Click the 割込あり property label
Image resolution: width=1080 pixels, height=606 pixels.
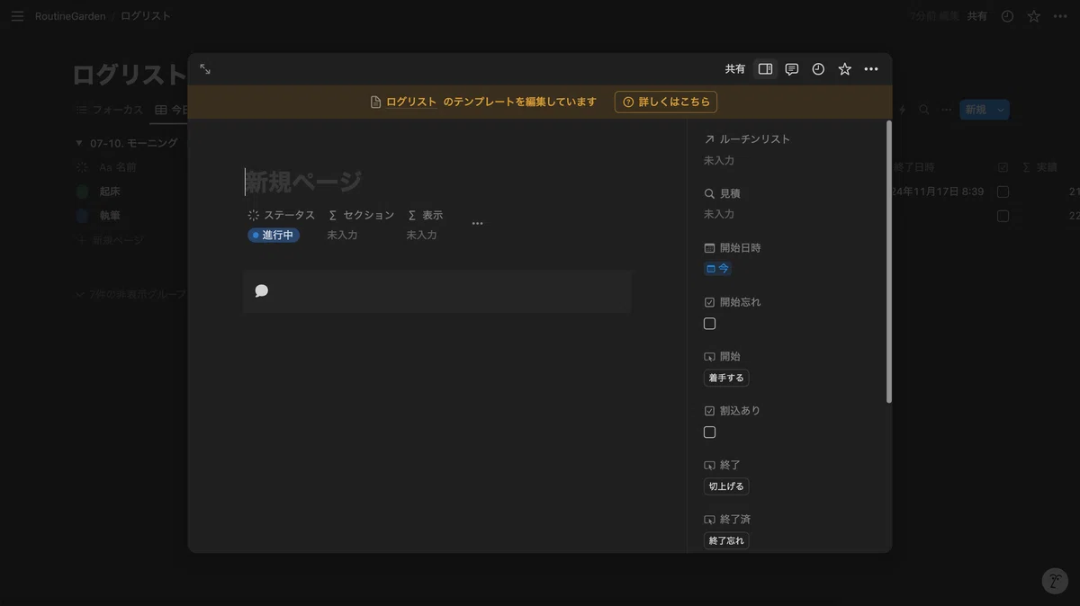tap(733, 411)
